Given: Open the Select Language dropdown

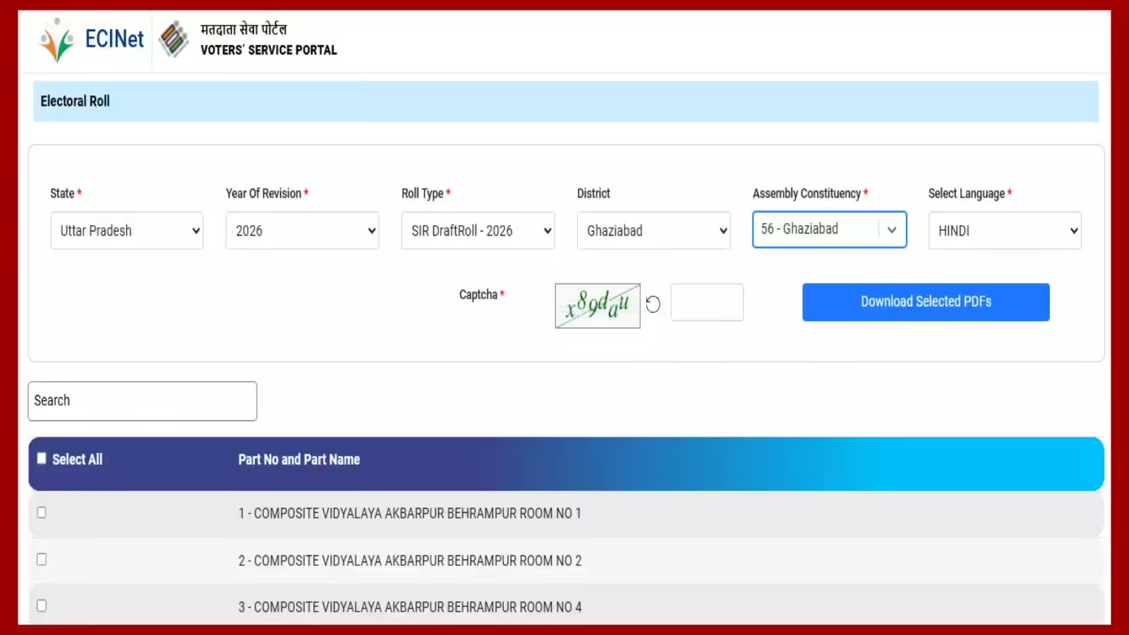Looking at the screenshot, I should coord(1005,231).
